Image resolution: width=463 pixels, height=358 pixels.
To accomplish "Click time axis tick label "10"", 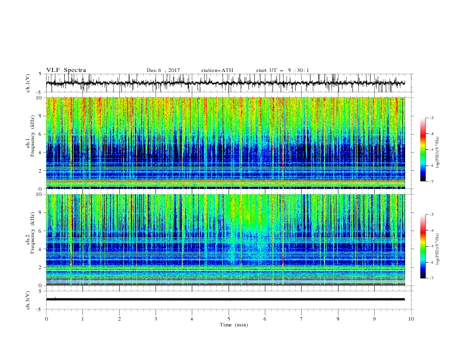I will 411,319.
